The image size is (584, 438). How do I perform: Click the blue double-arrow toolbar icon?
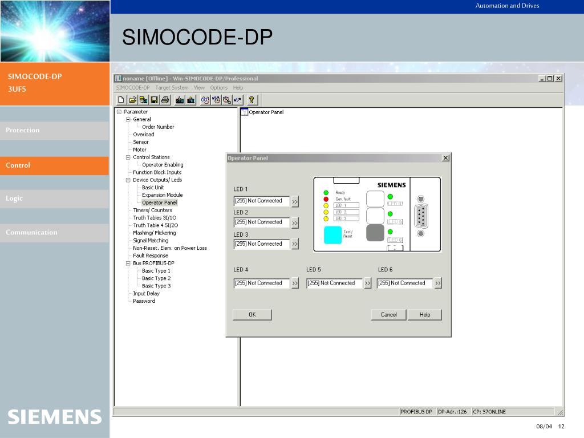[x=238, y=100]
